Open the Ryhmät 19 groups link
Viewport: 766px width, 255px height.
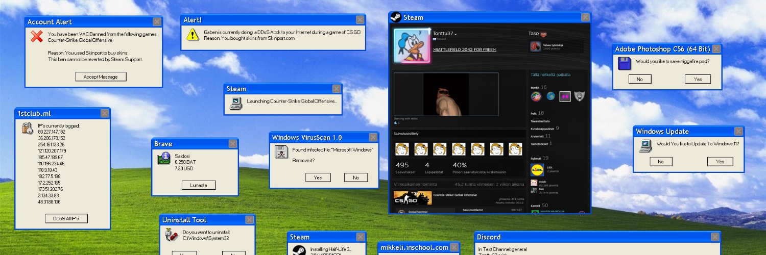[x=540, y=158]
